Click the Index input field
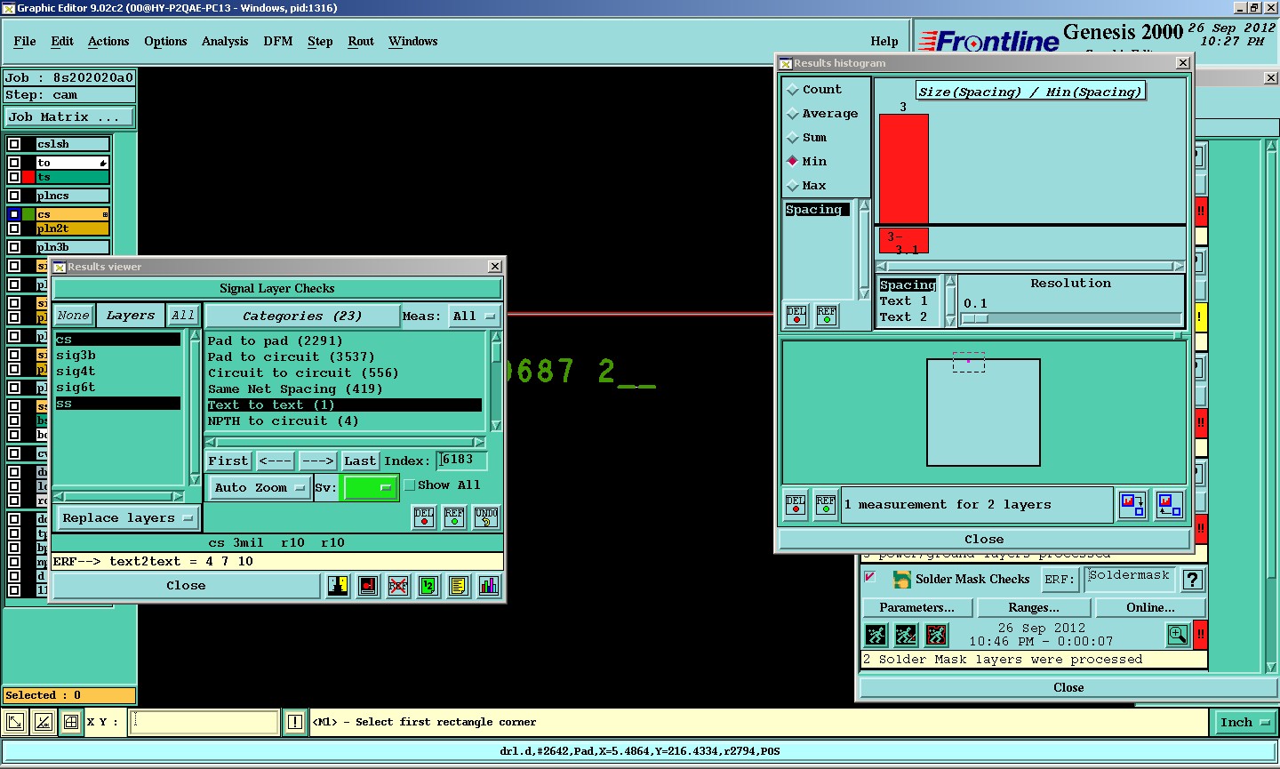1280x769 pixels. pyautogui.click(x=461, y=461)
